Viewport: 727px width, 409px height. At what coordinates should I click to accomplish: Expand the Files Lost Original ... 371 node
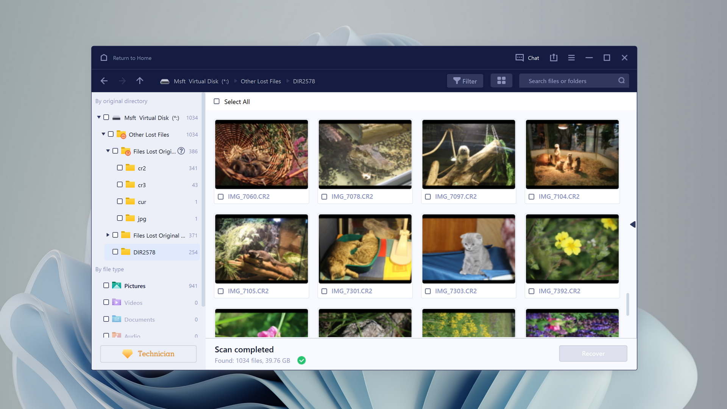[108, 235]
